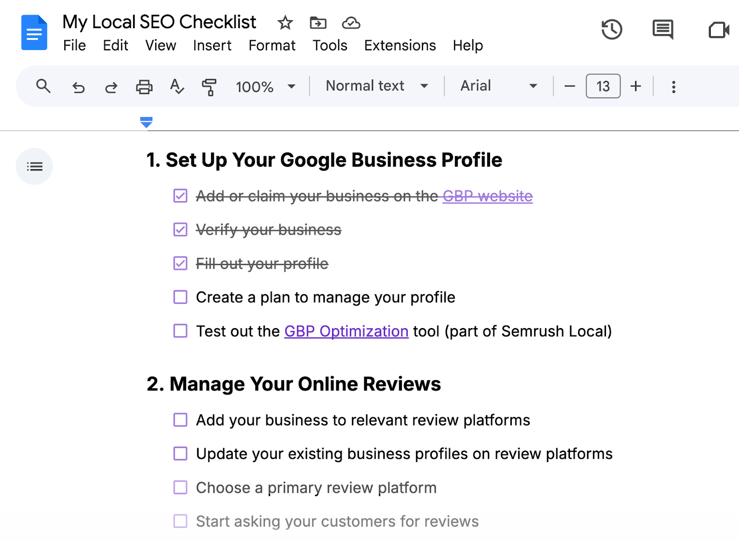Open the Extensions menu
This screenshot has height=541, width=739.
click(400, 46)
